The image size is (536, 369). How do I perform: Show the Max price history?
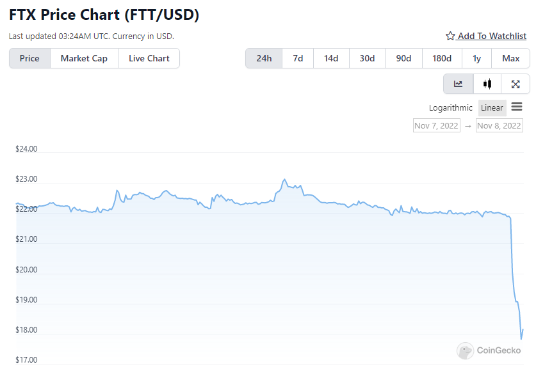click(510, 58)
